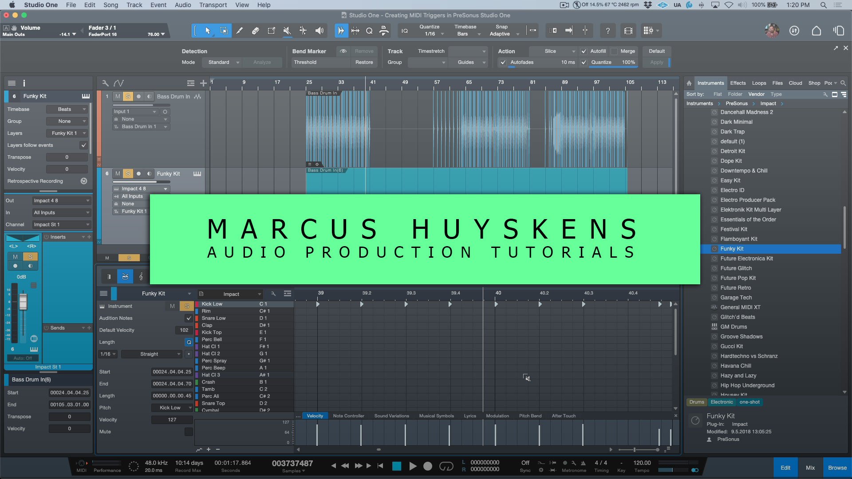This screenshot has width=852, height=479.
Task: Open Detection Mode Standard dropdown
Action: point(221,63)
